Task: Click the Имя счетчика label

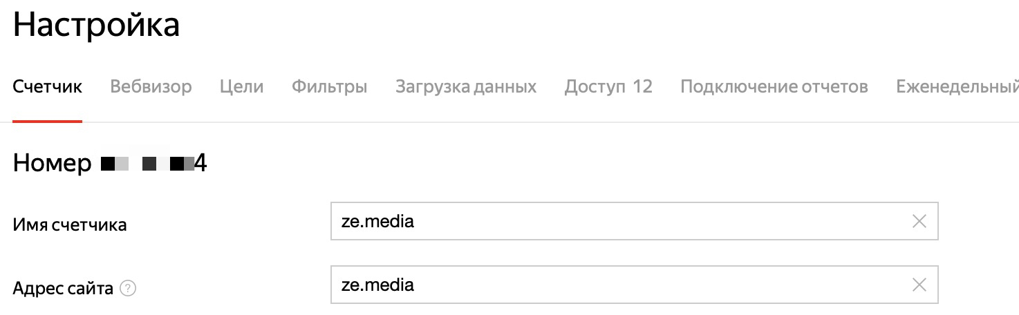Action: [70, 225]
